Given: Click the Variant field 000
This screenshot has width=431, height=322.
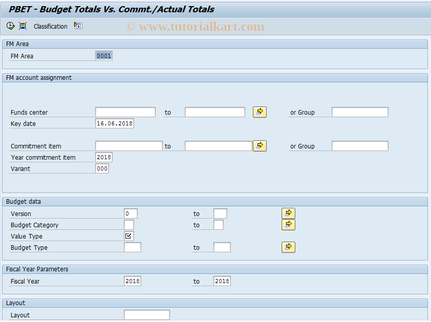Looking at the screenshot, I should click(102, 168).
